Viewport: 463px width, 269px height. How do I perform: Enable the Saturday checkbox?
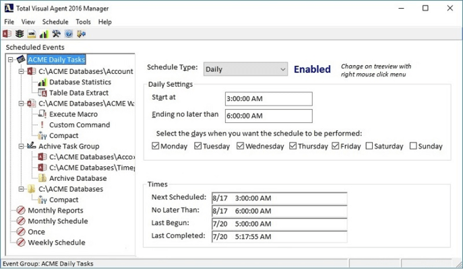(x=369, y=146)
